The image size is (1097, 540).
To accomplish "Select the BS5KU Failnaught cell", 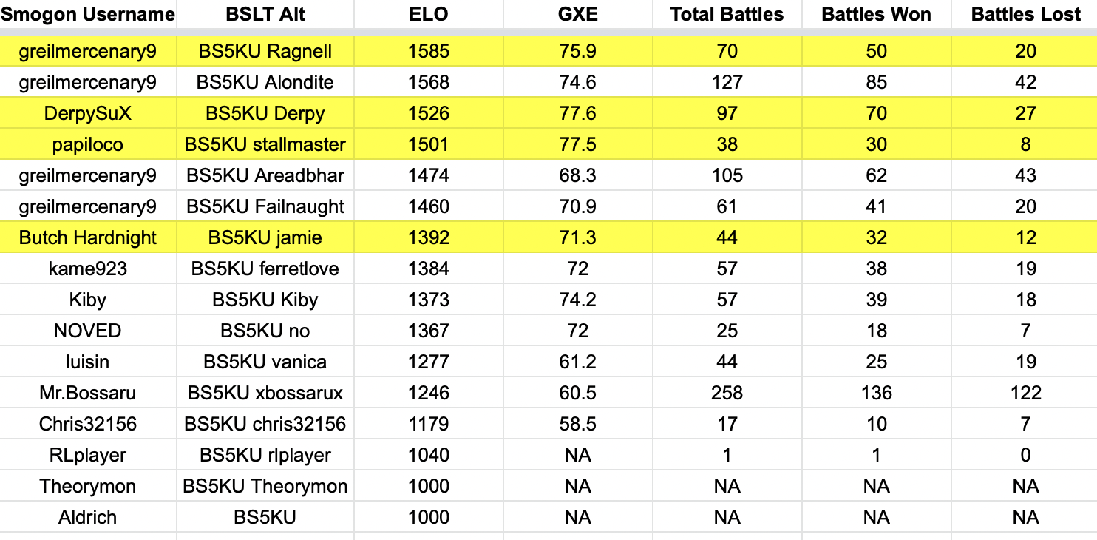I will tap(265, 206).
